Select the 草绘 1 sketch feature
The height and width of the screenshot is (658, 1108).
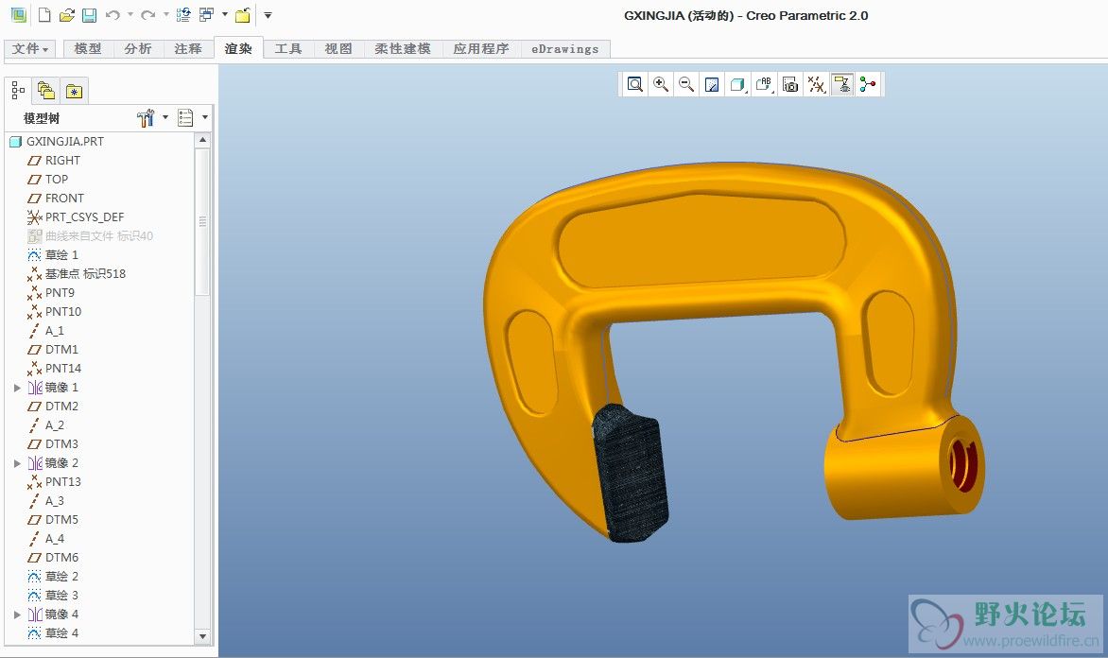(53, 255)
